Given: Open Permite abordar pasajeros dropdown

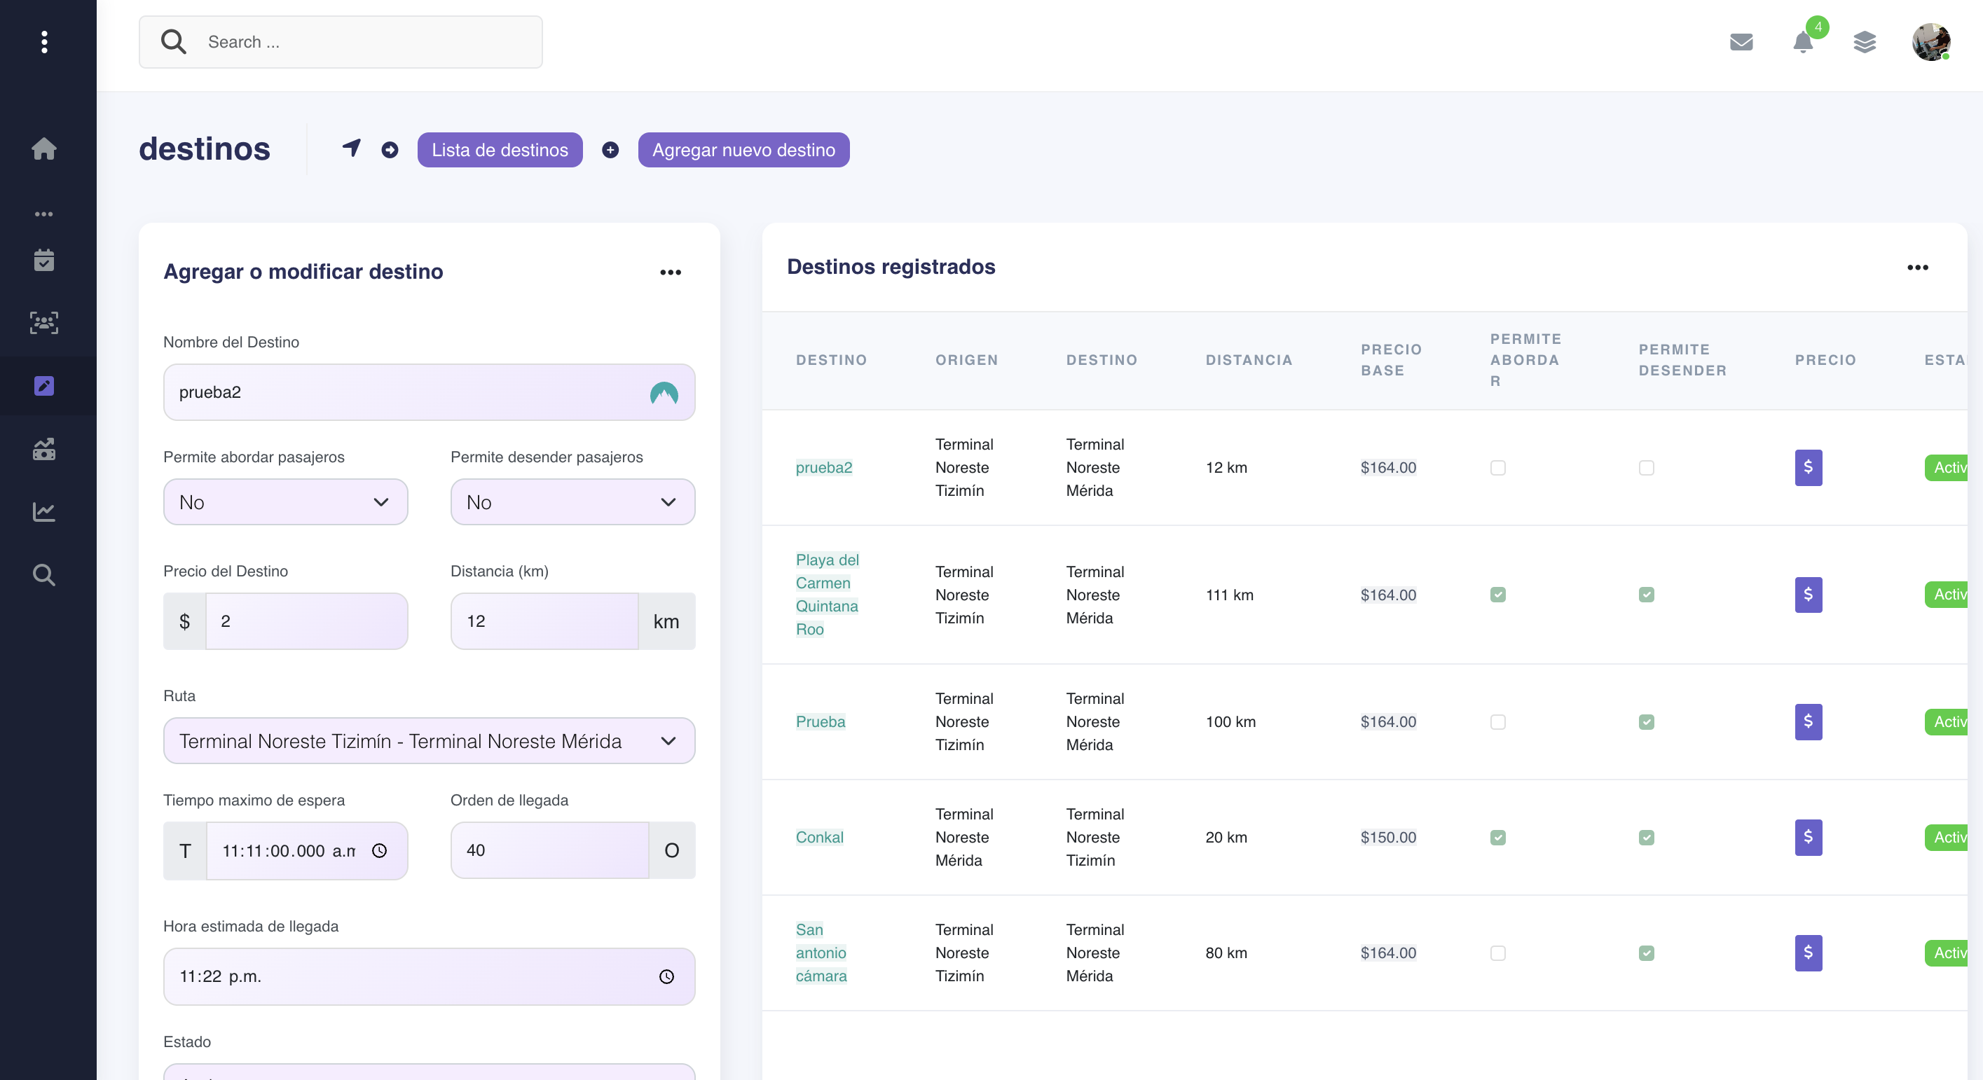Looking at the screenshot, I should coord(284,502).
